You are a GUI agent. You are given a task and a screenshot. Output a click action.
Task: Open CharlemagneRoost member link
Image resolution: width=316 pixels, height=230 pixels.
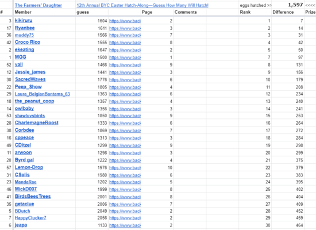[37, 122]
